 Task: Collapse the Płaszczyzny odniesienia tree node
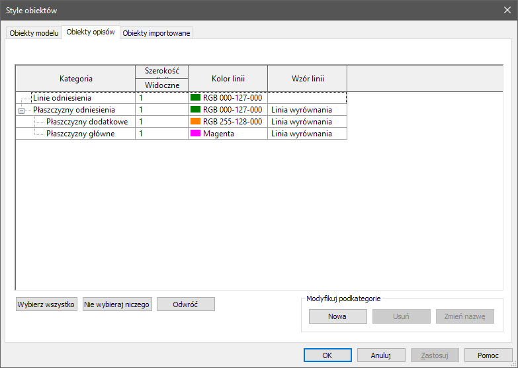tap(22, 110)
